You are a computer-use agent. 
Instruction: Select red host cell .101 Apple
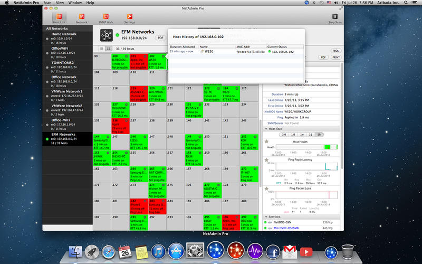coord(139,62)
